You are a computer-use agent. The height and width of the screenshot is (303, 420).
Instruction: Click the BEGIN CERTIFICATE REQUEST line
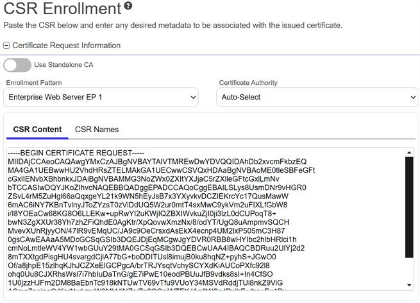[x=76, y=152]
